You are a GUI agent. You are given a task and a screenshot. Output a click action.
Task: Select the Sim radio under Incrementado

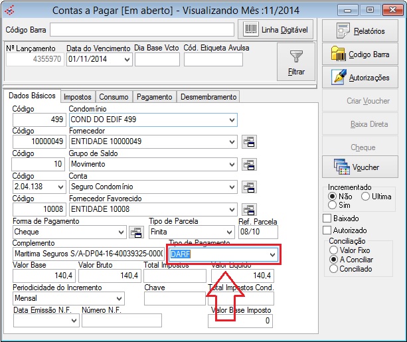coord(333,207)
